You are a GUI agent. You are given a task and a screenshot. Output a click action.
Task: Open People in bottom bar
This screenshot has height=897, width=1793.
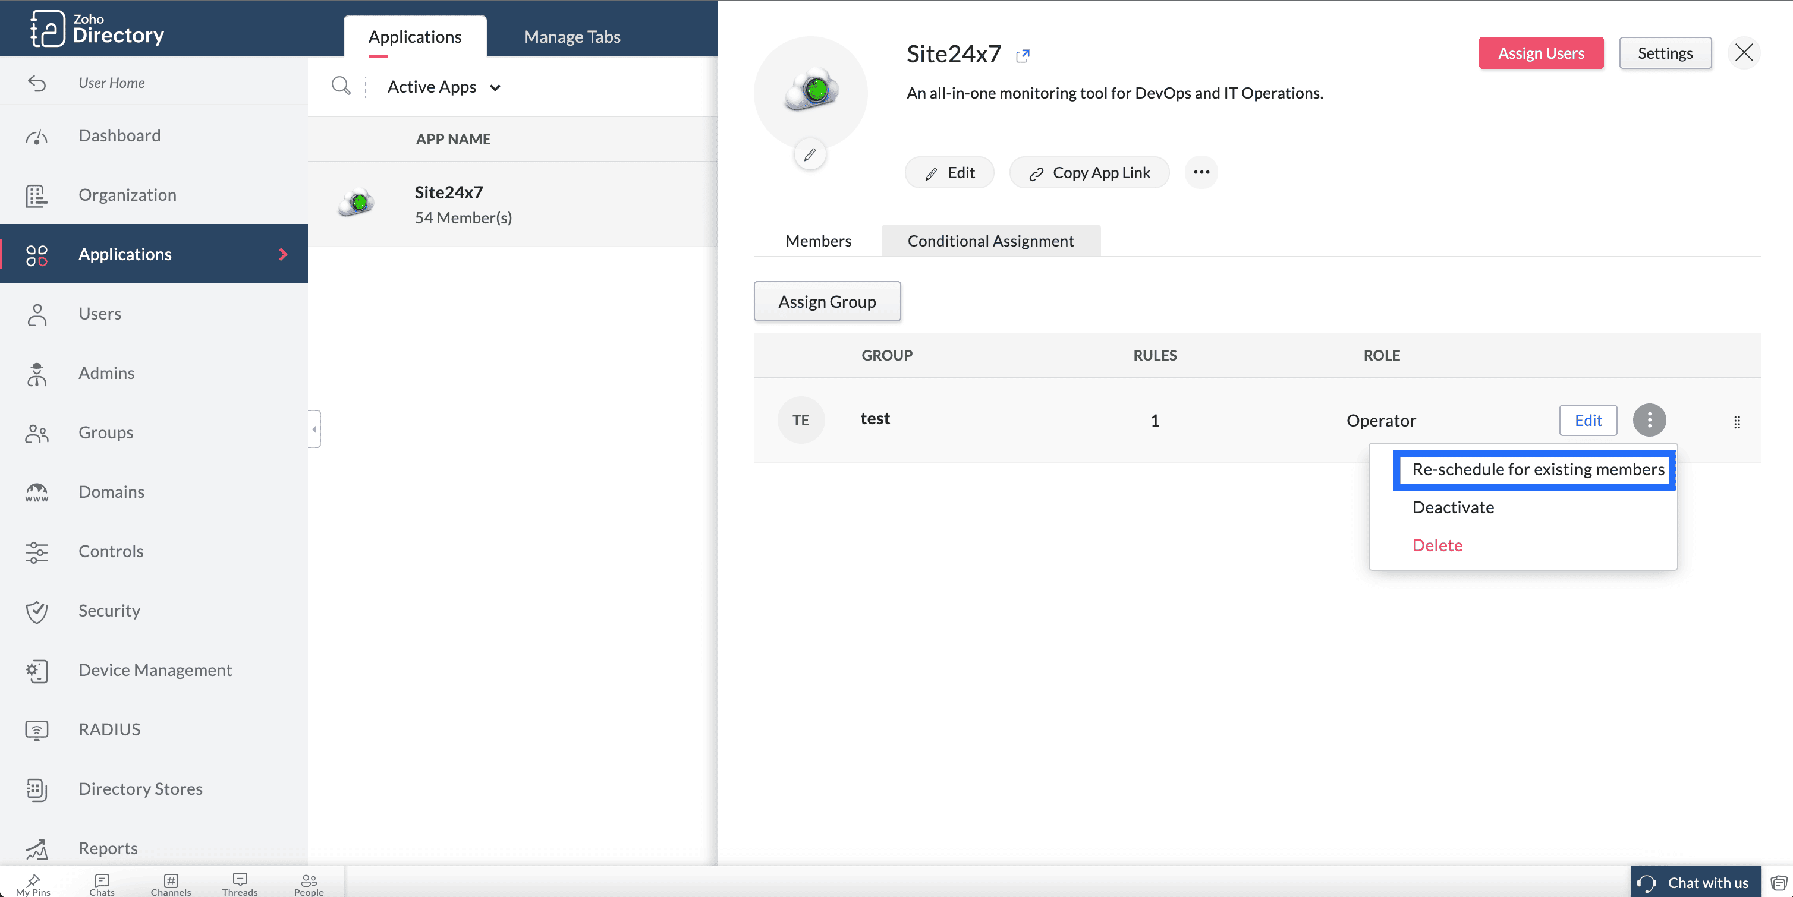309,884
